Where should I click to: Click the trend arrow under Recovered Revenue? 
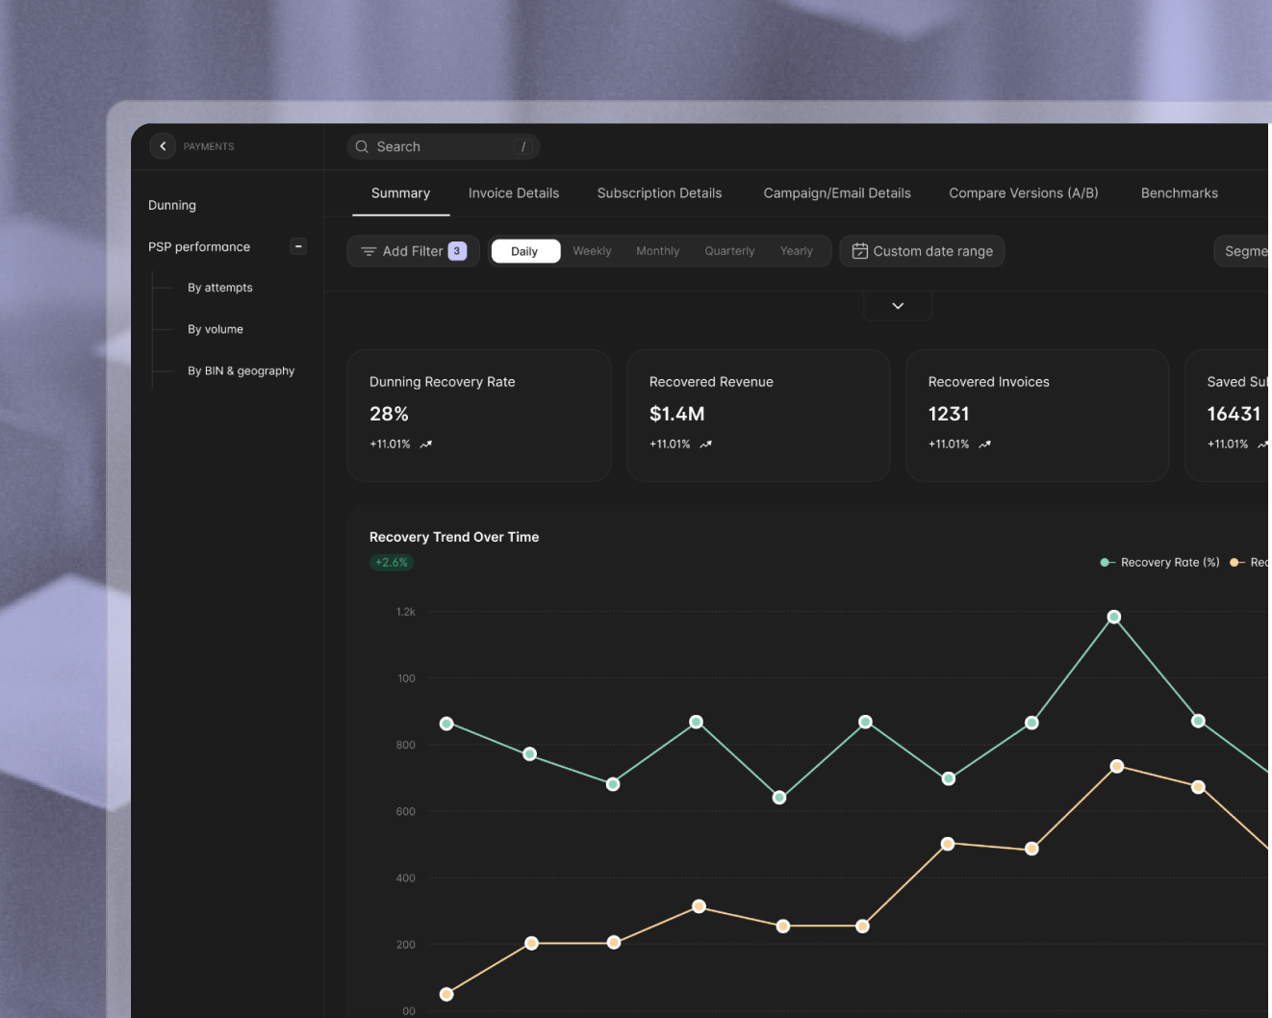click(x=705, y=445)
